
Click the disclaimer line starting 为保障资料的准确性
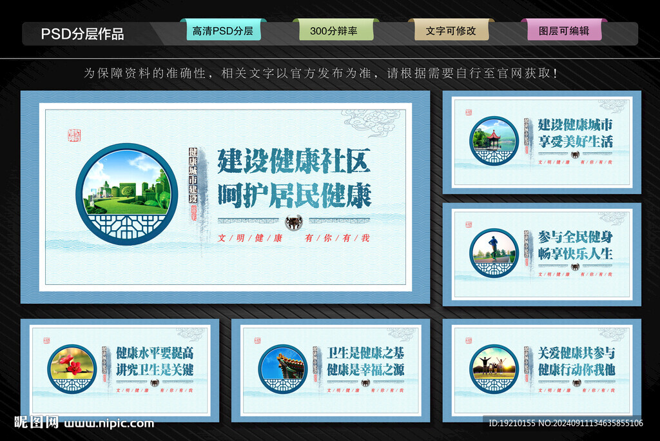pyautogui.click(x=321, y=73)
